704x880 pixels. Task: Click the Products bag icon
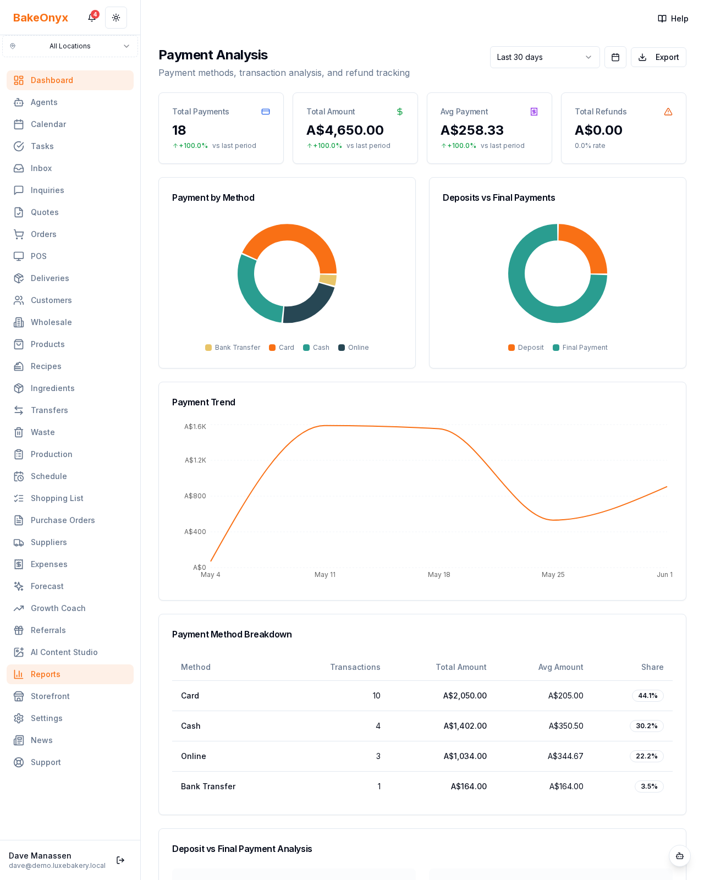click(x=19, y=344)
